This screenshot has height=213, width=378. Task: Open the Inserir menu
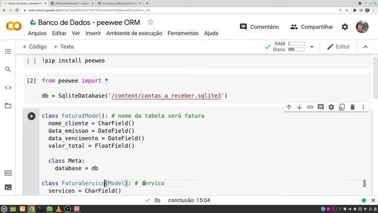tap(93, 33)
